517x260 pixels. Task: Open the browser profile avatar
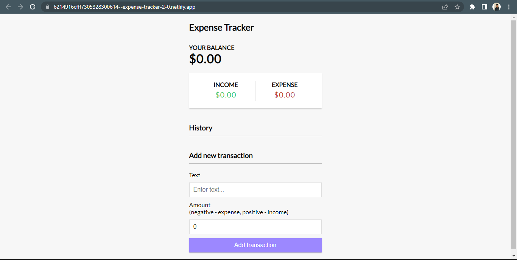click(x=497, y=7)
